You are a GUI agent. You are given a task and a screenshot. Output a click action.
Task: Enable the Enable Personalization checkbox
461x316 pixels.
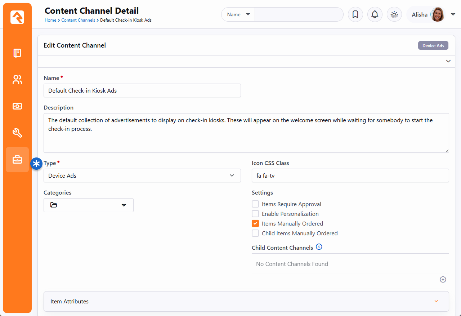(255, 214)
